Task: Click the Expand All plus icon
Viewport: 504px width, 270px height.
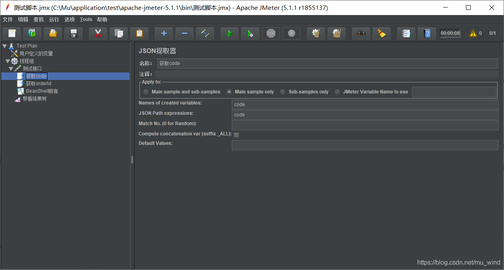Action: click(x=164, y=34)
